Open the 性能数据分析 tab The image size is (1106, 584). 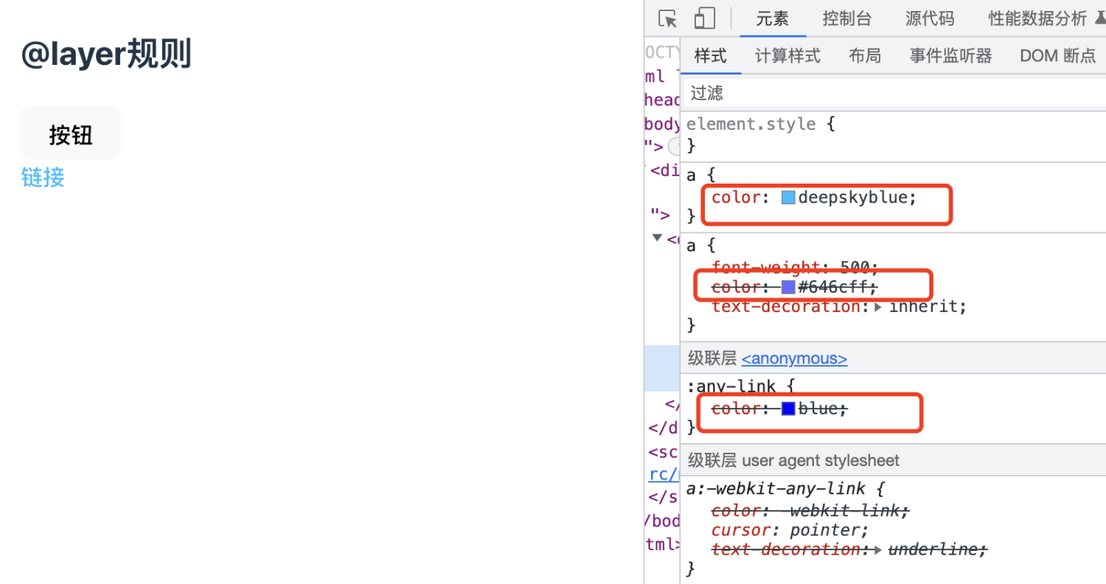(x=1038, y=18)
